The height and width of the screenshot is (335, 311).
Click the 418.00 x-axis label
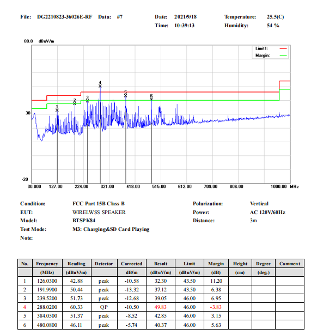click(133, 186)
